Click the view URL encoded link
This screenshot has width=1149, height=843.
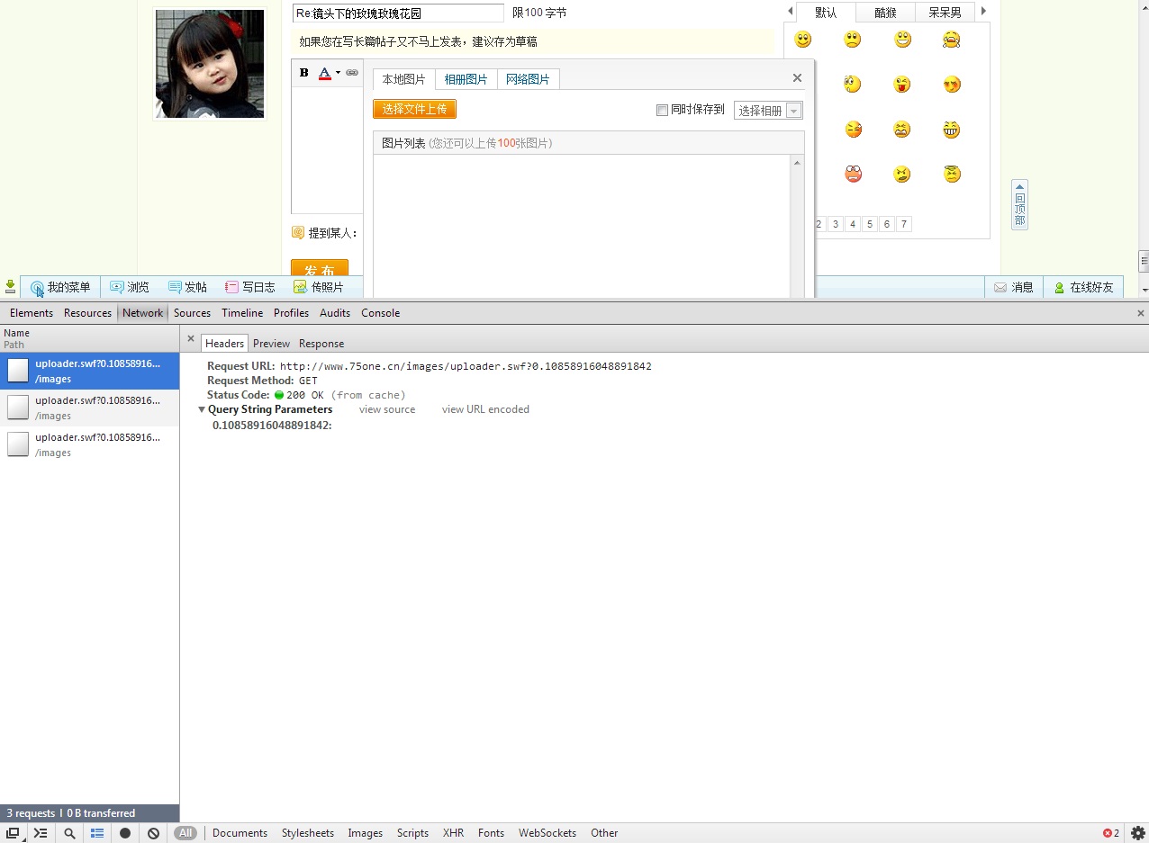pos(485,409)
